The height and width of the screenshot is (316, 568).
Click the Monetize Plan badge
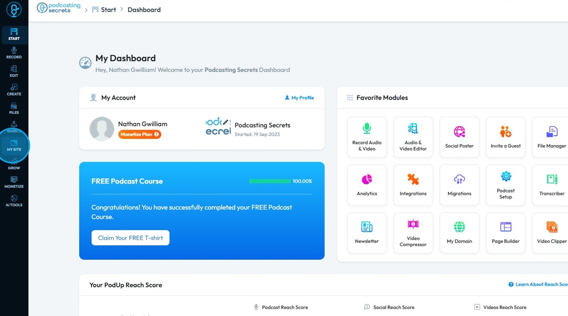139,134
